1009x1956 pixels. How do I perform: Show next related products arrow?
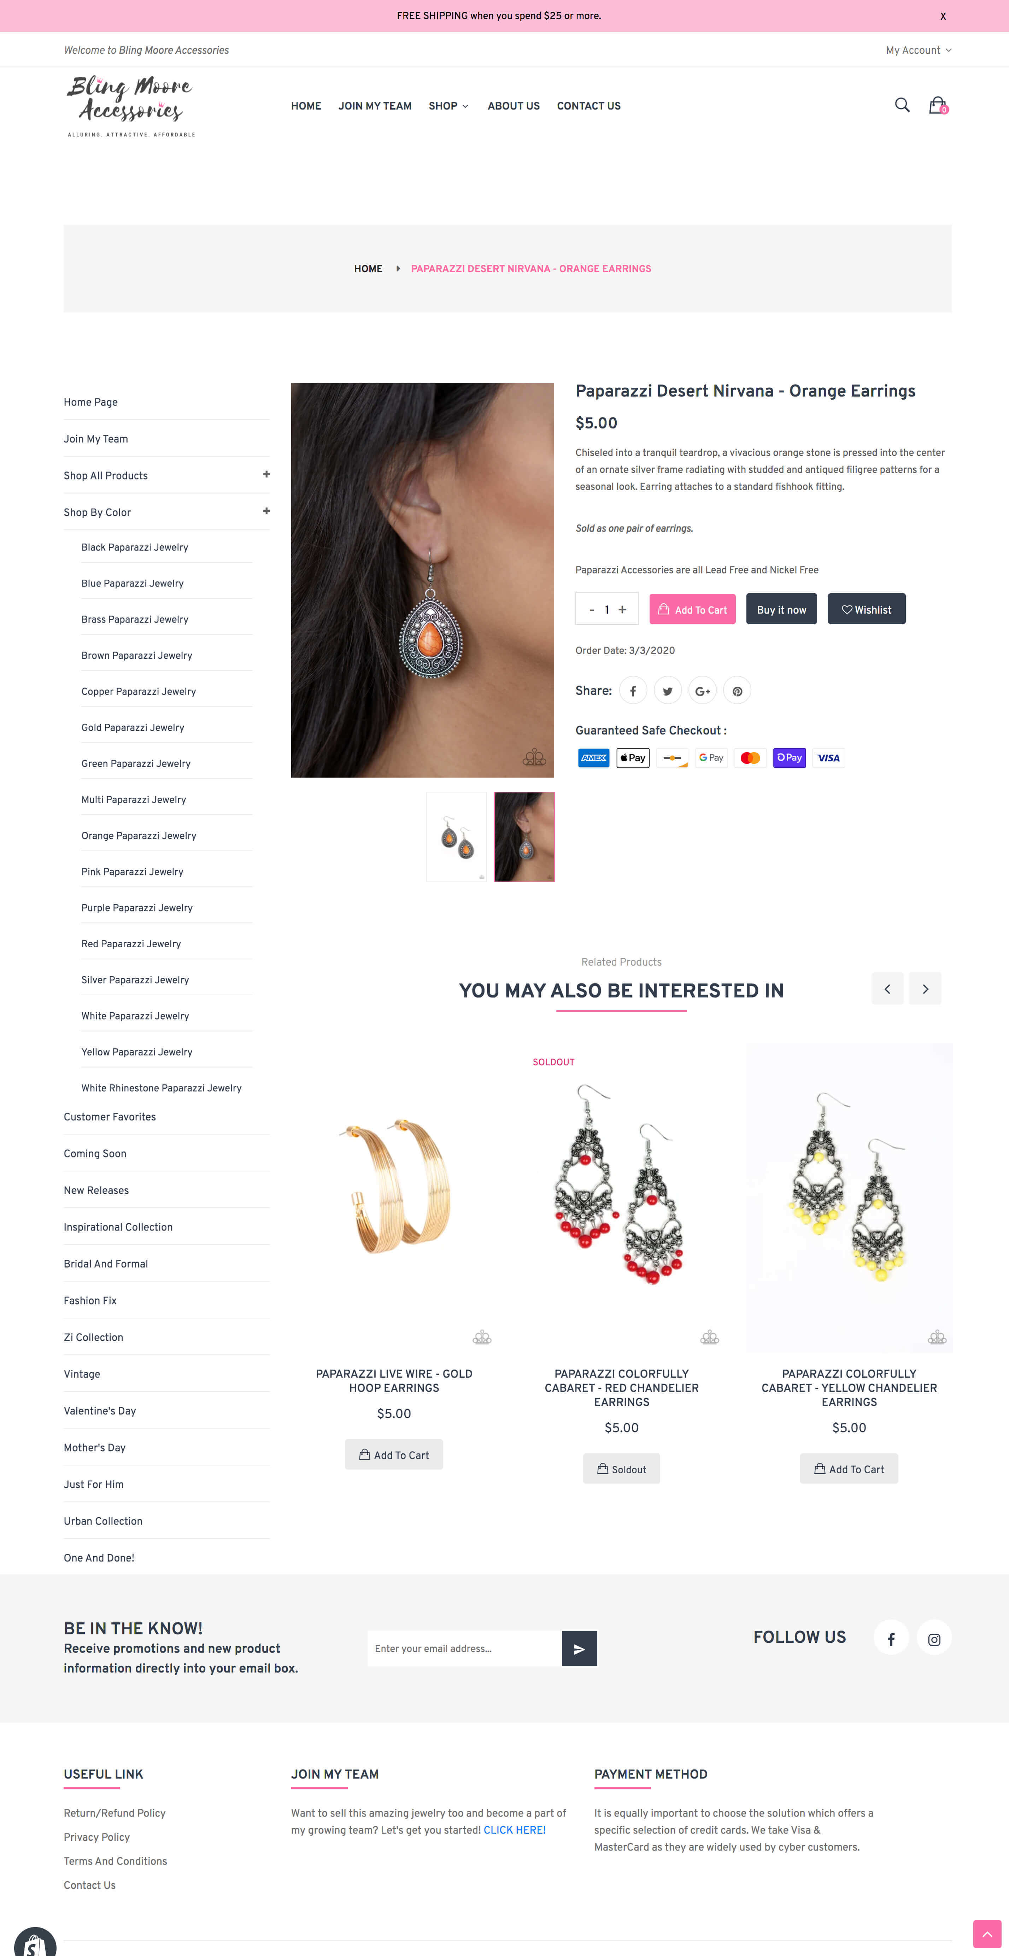tap(925, 989)
